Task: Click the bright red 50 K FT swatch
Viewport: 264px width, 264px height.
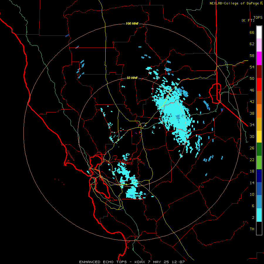Action: (259, 84)
